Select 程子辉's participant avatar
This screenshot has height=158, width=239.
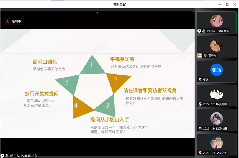(217, 45)
